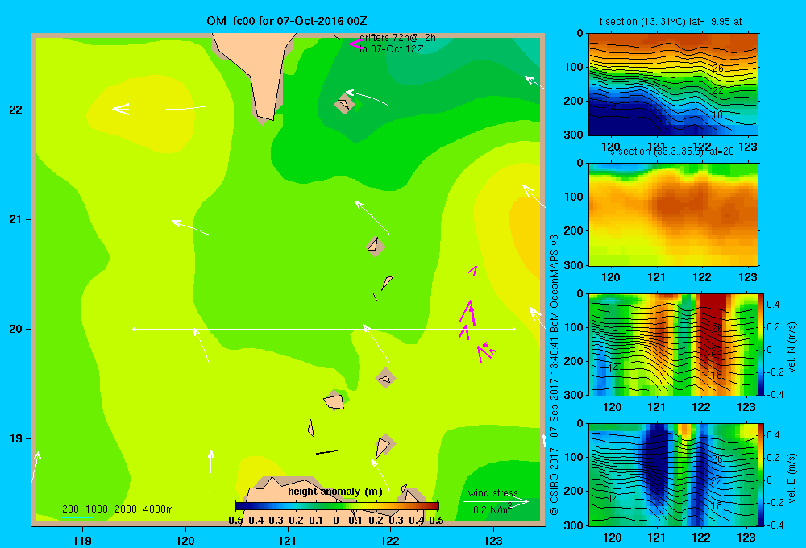806x548 pixels.
Task: Click latitude label 21 on main map
Action: pyautogui.click(x=15, y=219)
